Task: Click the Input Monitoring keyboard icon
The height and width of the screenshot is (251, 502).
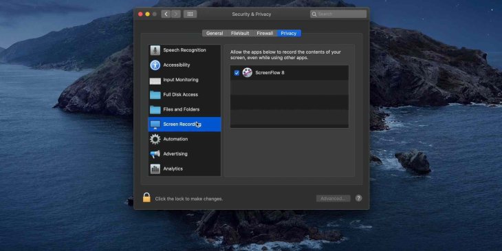Action: pyautogui.click(x=155, y=80)
